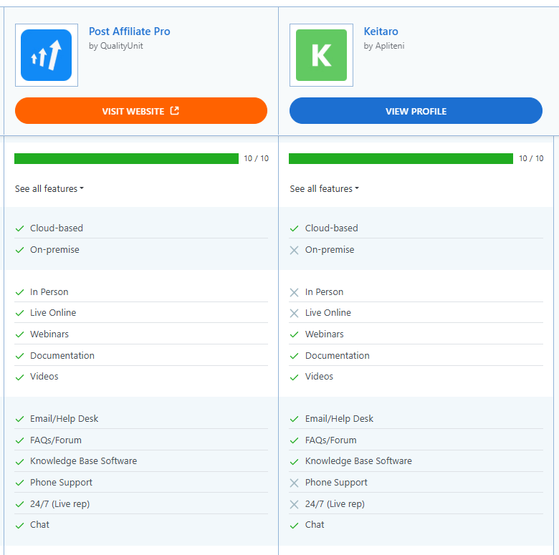The height and width of the screenshot is (555, 559).
Task: Open the Post Affiliate Pro title link
Action: click(x=129, y=32)
